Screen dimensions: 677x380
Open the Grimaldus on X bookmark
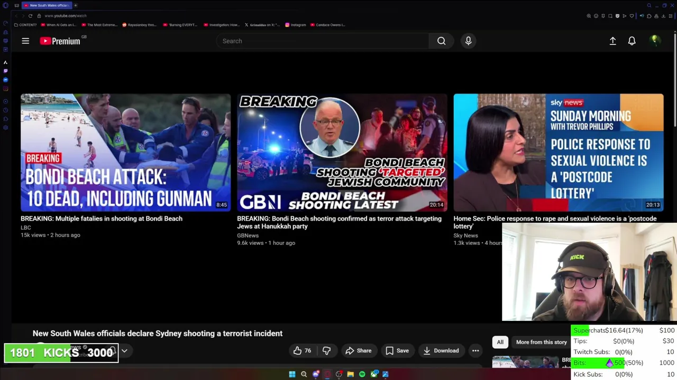click(x=262, y=25)
